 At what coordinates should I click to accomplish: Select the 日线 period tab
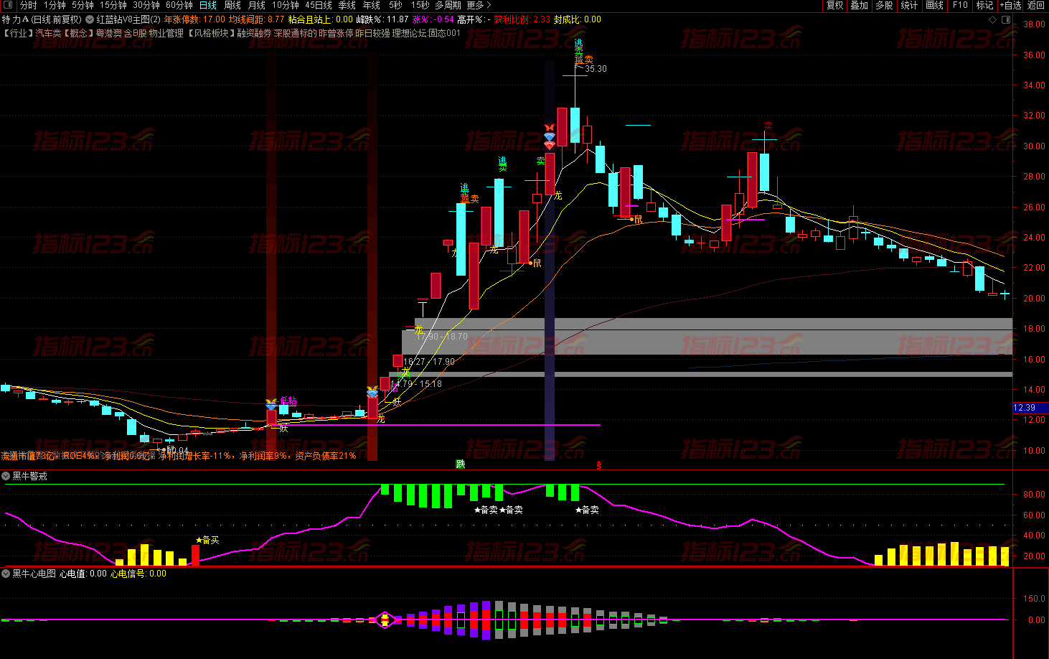click(208, 5)
